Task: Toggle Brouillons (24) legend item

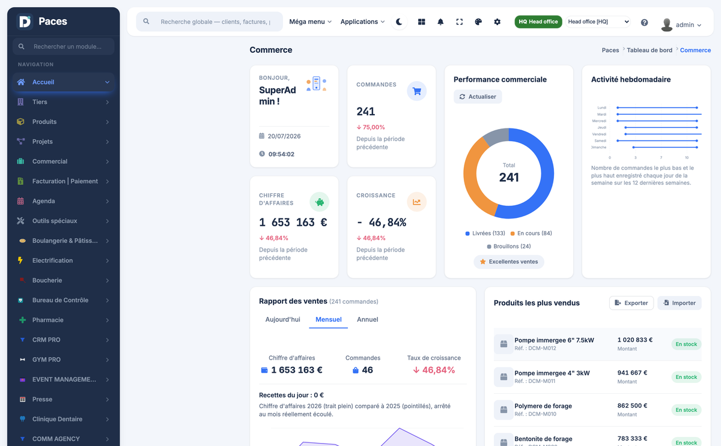Action: coord(509,246)
